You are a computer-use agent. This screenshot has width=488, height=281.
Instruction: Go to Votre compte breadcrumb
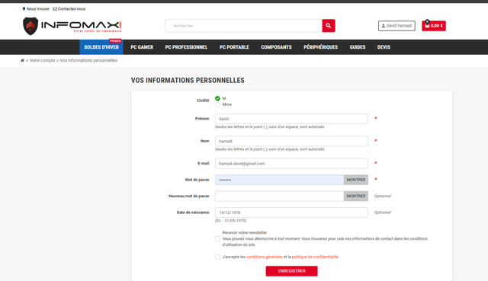(x=43, y=61)
